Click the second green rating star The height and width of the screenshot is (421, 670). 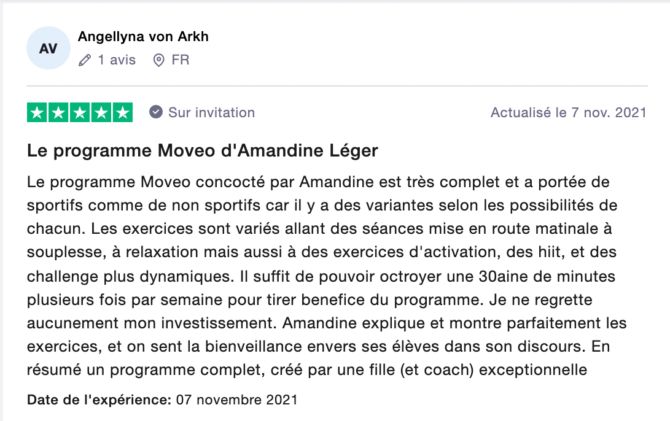point(58,113)
